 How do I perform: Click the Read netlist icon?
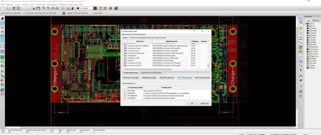click(68, 8)
